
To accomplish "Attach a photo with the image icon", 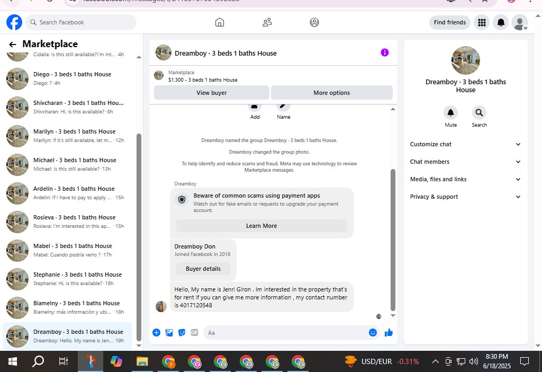I will [169, 333].
